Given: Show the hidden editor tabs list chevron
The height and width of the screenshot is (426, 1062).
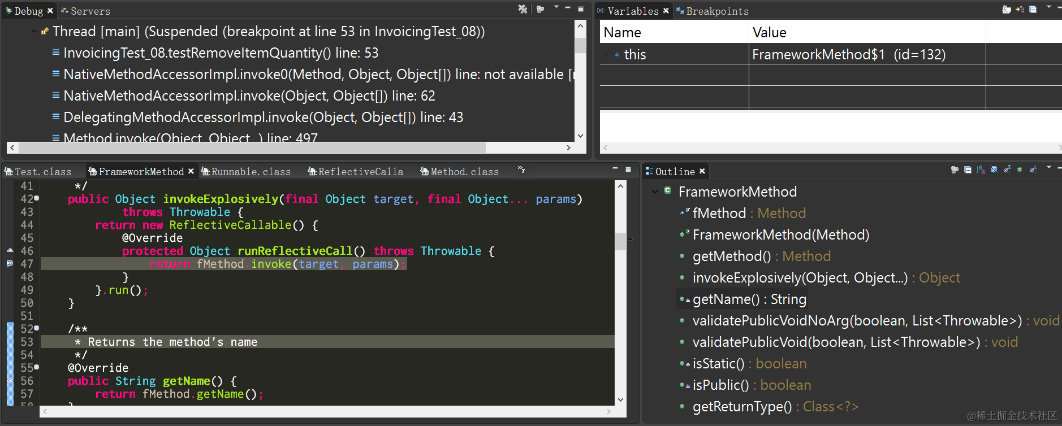Looking at the screenshot, I should (521, 169).
